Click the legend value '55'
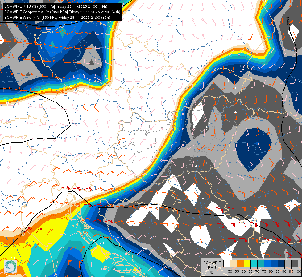The width and height of the screenshot is (302, 277). 237,272
